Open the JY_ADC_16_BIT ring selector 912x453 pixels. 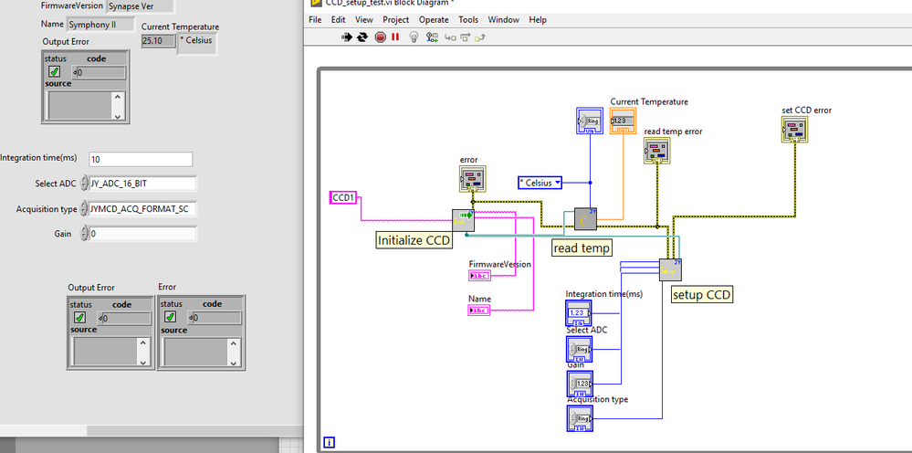142,184
